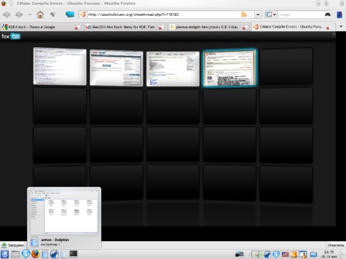Open the address bar history dropdown

pyautogui.click(x=258, y=15)
